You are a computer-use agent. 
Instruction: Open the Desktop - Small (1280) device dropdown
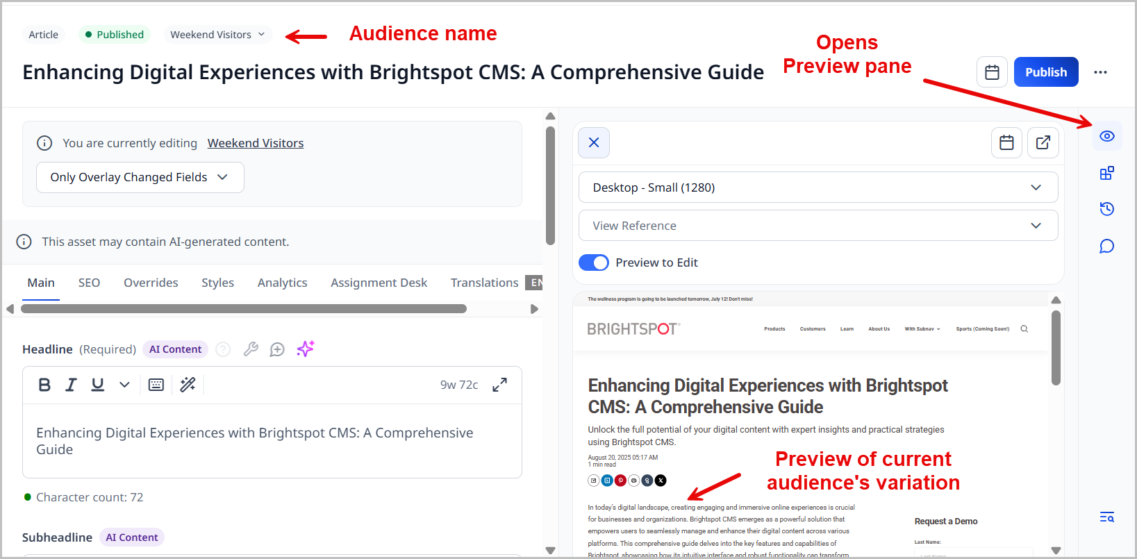pyautogui.click(x=818, y=187)
